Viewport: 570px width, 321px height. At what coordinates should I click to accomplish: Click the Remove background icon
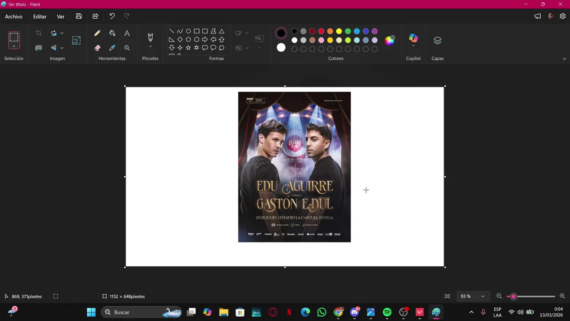click(x=38, y=48)
